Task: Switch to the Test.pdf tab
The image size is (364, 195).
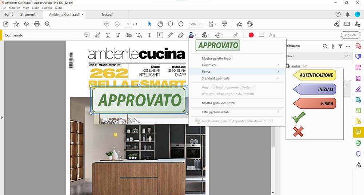Action: (x=107, y=15)
